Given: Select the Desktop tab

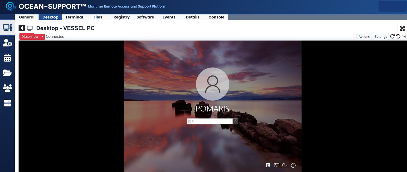Looking at the screenshot, I should coord(50,17).
